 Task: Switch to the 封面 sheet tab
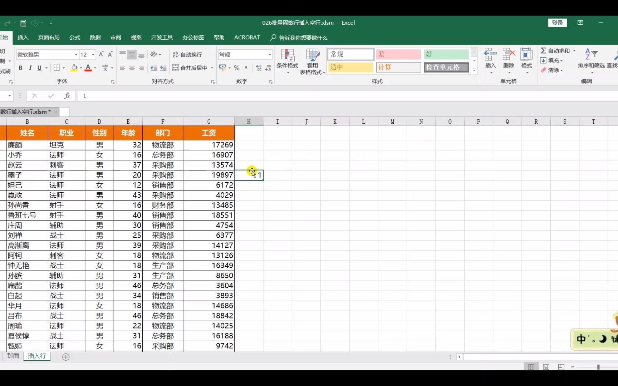[13, 356]
